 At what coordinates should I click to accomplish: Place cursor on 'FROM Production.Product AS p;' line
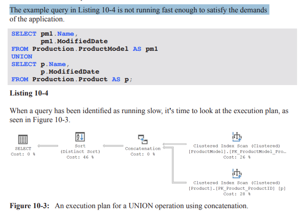[71, 79]
